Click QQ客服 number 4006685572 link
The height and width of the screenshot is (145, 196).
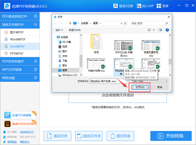pos(27,132)
